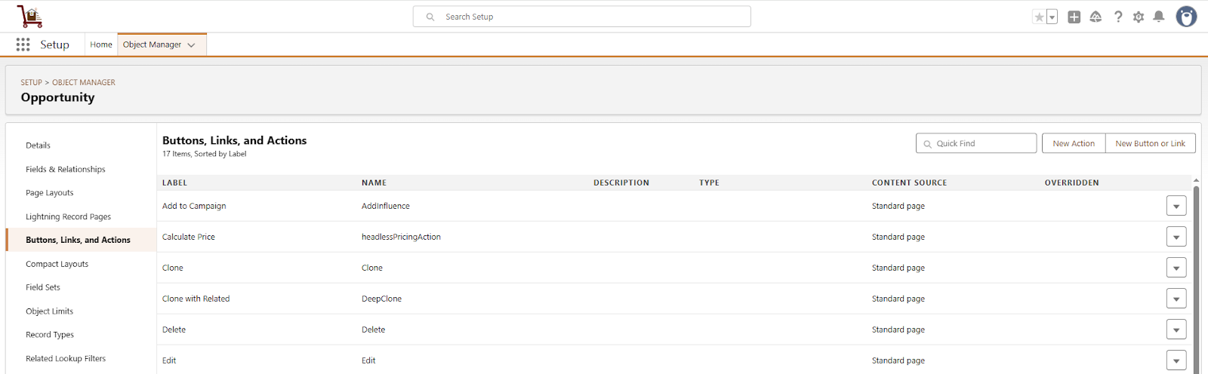Screen dimensions: 1208x374
Task: Open row menu for Add to Campaign
Action: [1176, 206]
